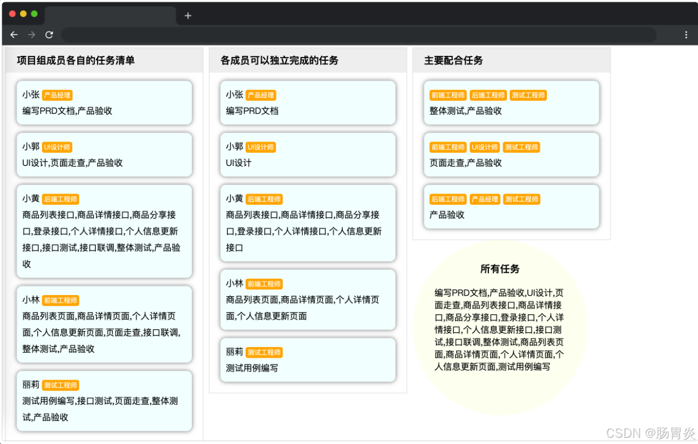Click the browser back arrow
The height and width of the screenshot is (444, 698).
tap(14, 35)
